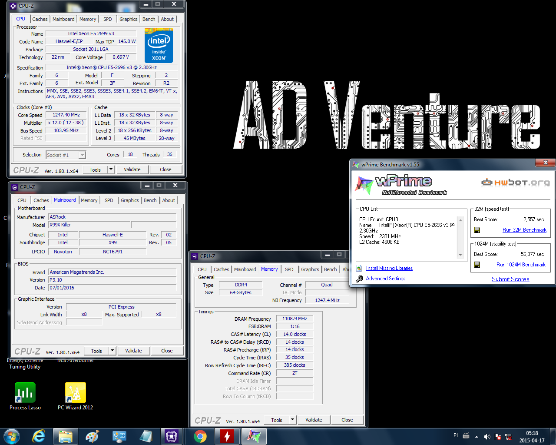Click the Install Missing Libraries icon
Viewport: 556px width, 445px height.
[x=359, y=268]
